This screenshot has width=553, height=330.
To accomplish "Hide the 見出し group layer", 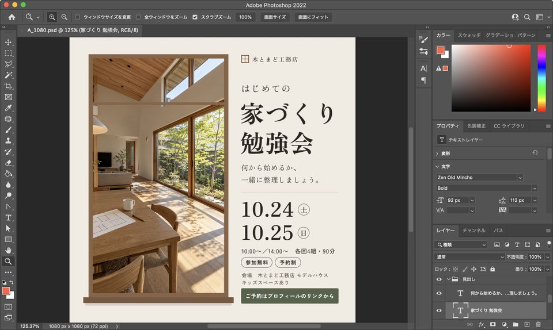I will (439, 279).
